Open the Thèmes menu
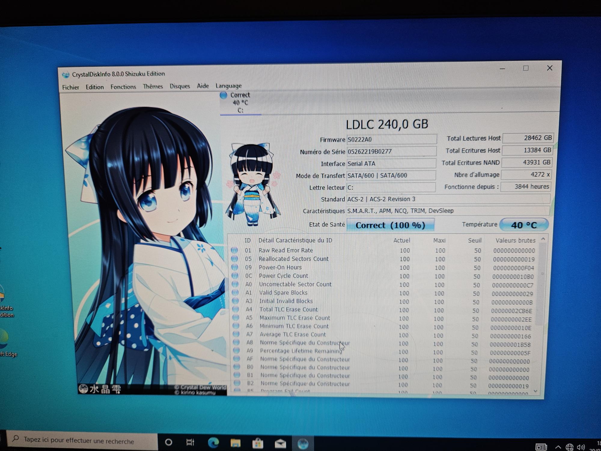 click(x=153, y=87)
